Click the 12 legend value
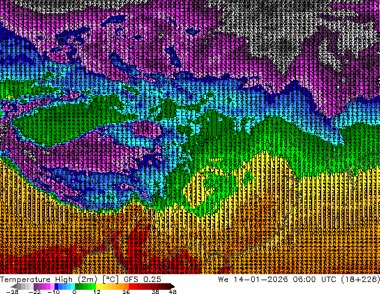 point(97,292)
